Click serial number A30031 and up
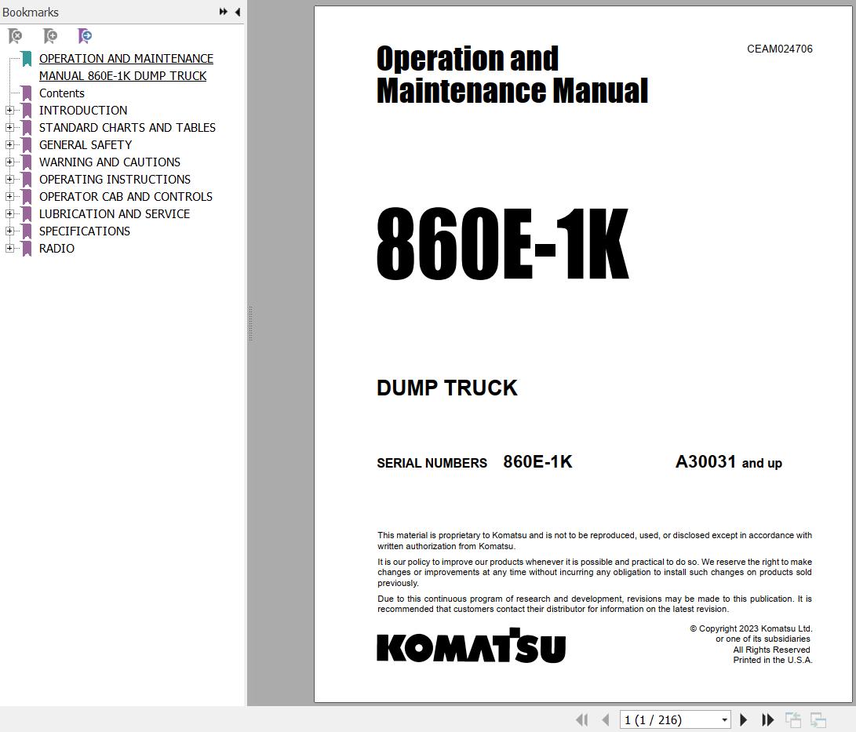Viewport: 856px width, 732px height. click(x=728, y=462)
